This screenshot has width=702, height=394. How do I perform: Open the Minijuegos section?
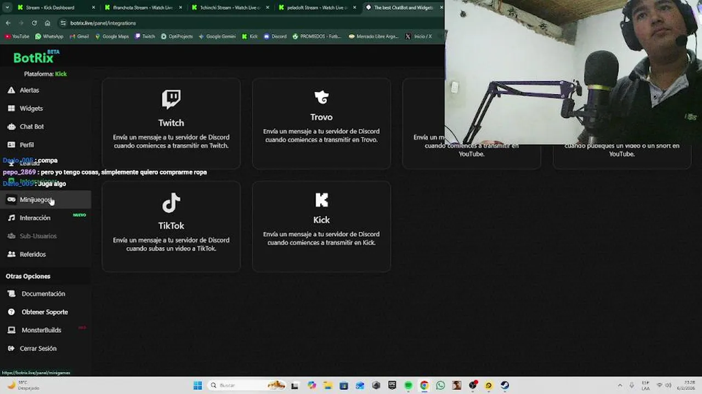click(x=46, y=199)
